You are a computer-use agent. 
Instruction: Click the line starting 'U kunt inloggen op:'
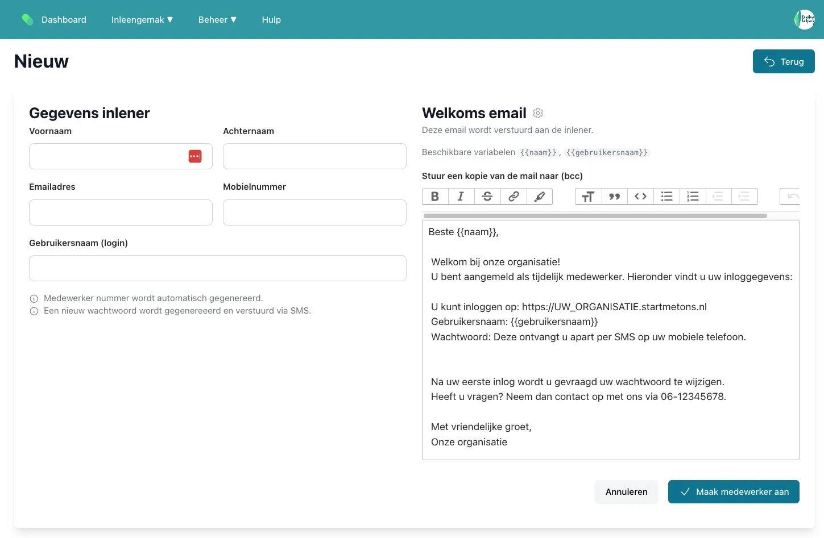569,307
